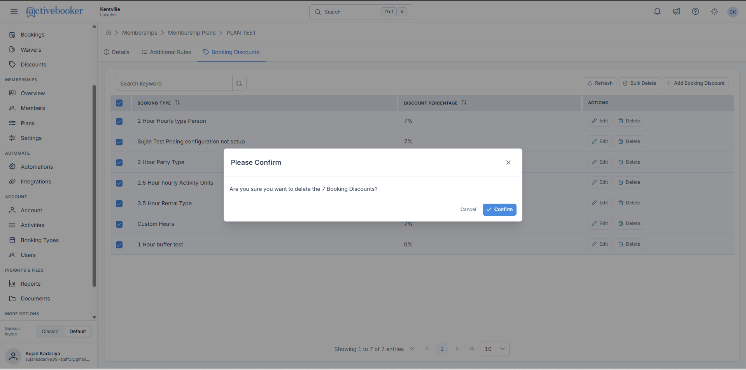
Task: Click the home breadcrumb icon
Action: click(x=109, y=33)
